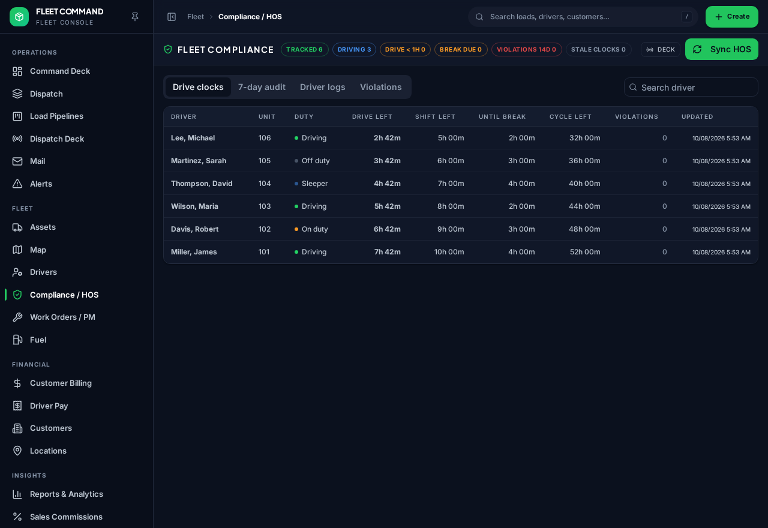Click the Search driver field
Image resolution: width=768 pixels, height=528 pixels.
coord(691,87)
